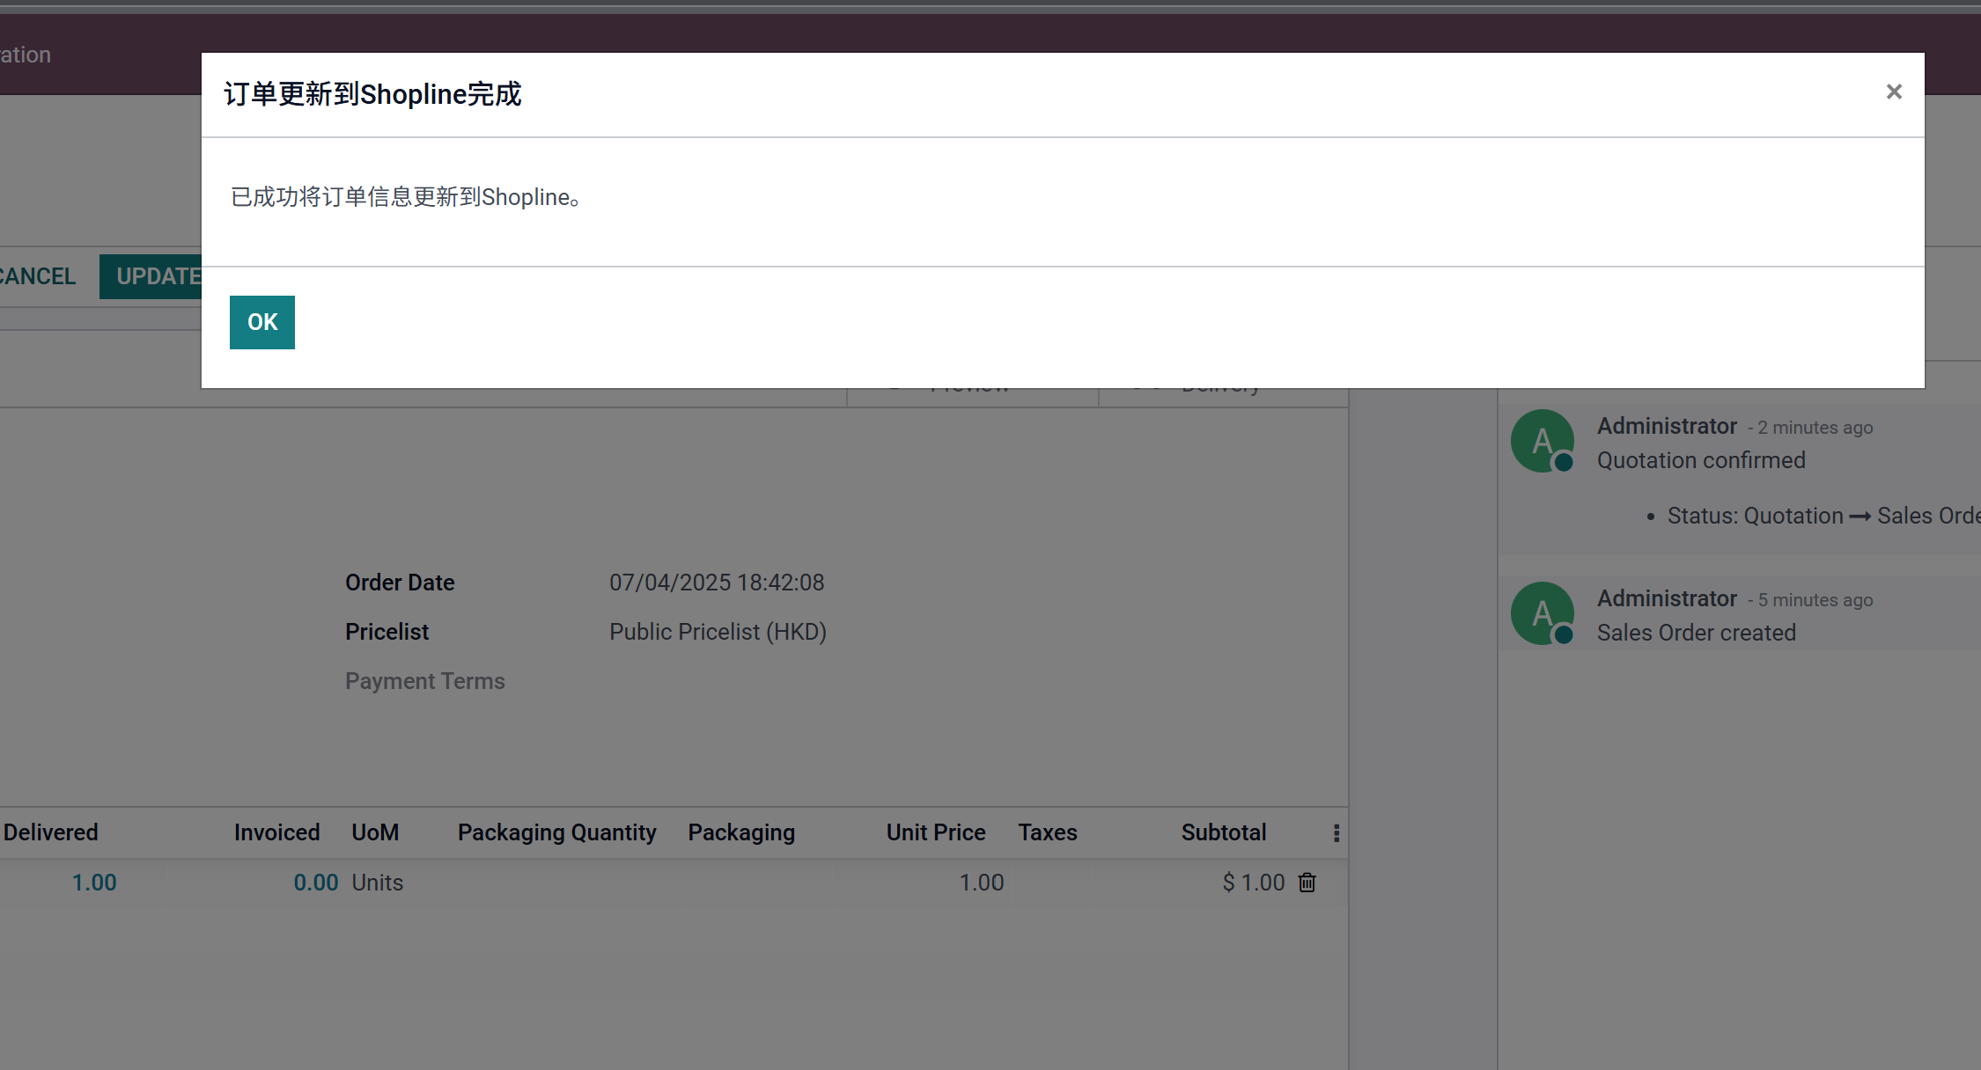1981x1070 pixels.
Task: Click the Taxes column header
Action: pos(1048,832)
